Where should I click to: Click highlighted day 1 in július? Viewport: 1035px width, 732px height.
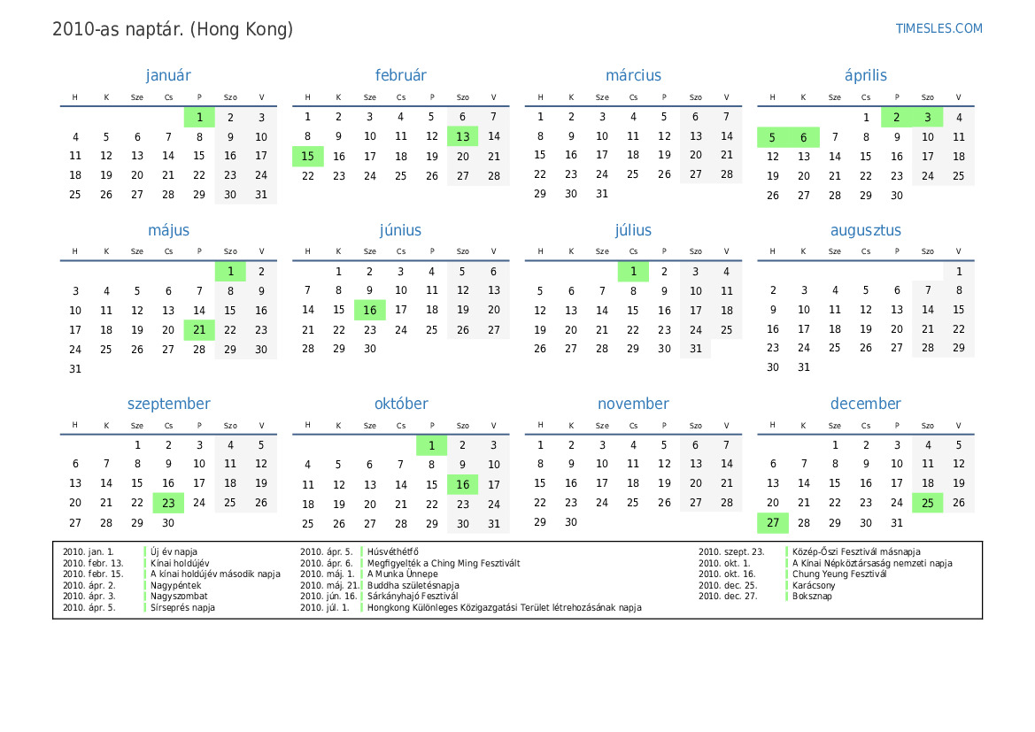tap(633, 271)
